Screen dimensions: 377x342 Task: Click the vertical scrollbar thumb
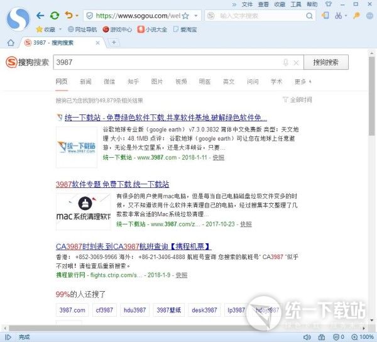pos(372,96)
